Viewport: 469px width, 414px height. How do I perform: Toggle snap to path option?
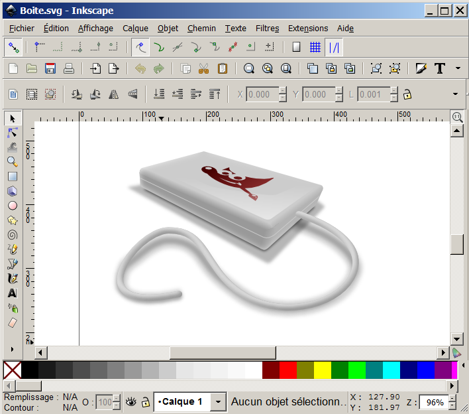click(x=159, y=47)
